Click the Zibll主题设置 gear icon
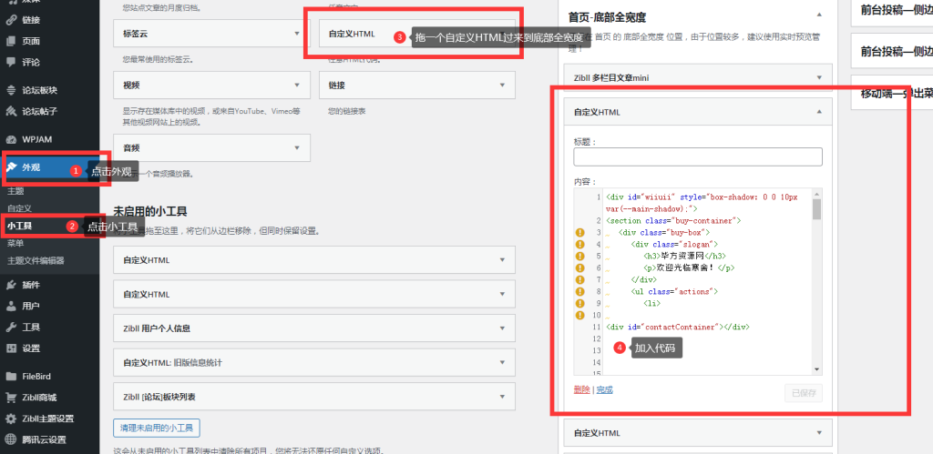Screen dimensions: 933x454 pos(10,419)
